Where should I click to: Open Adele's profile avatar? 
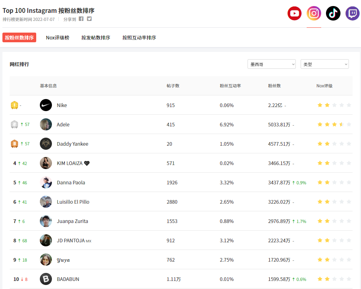[x=46, y=124]
